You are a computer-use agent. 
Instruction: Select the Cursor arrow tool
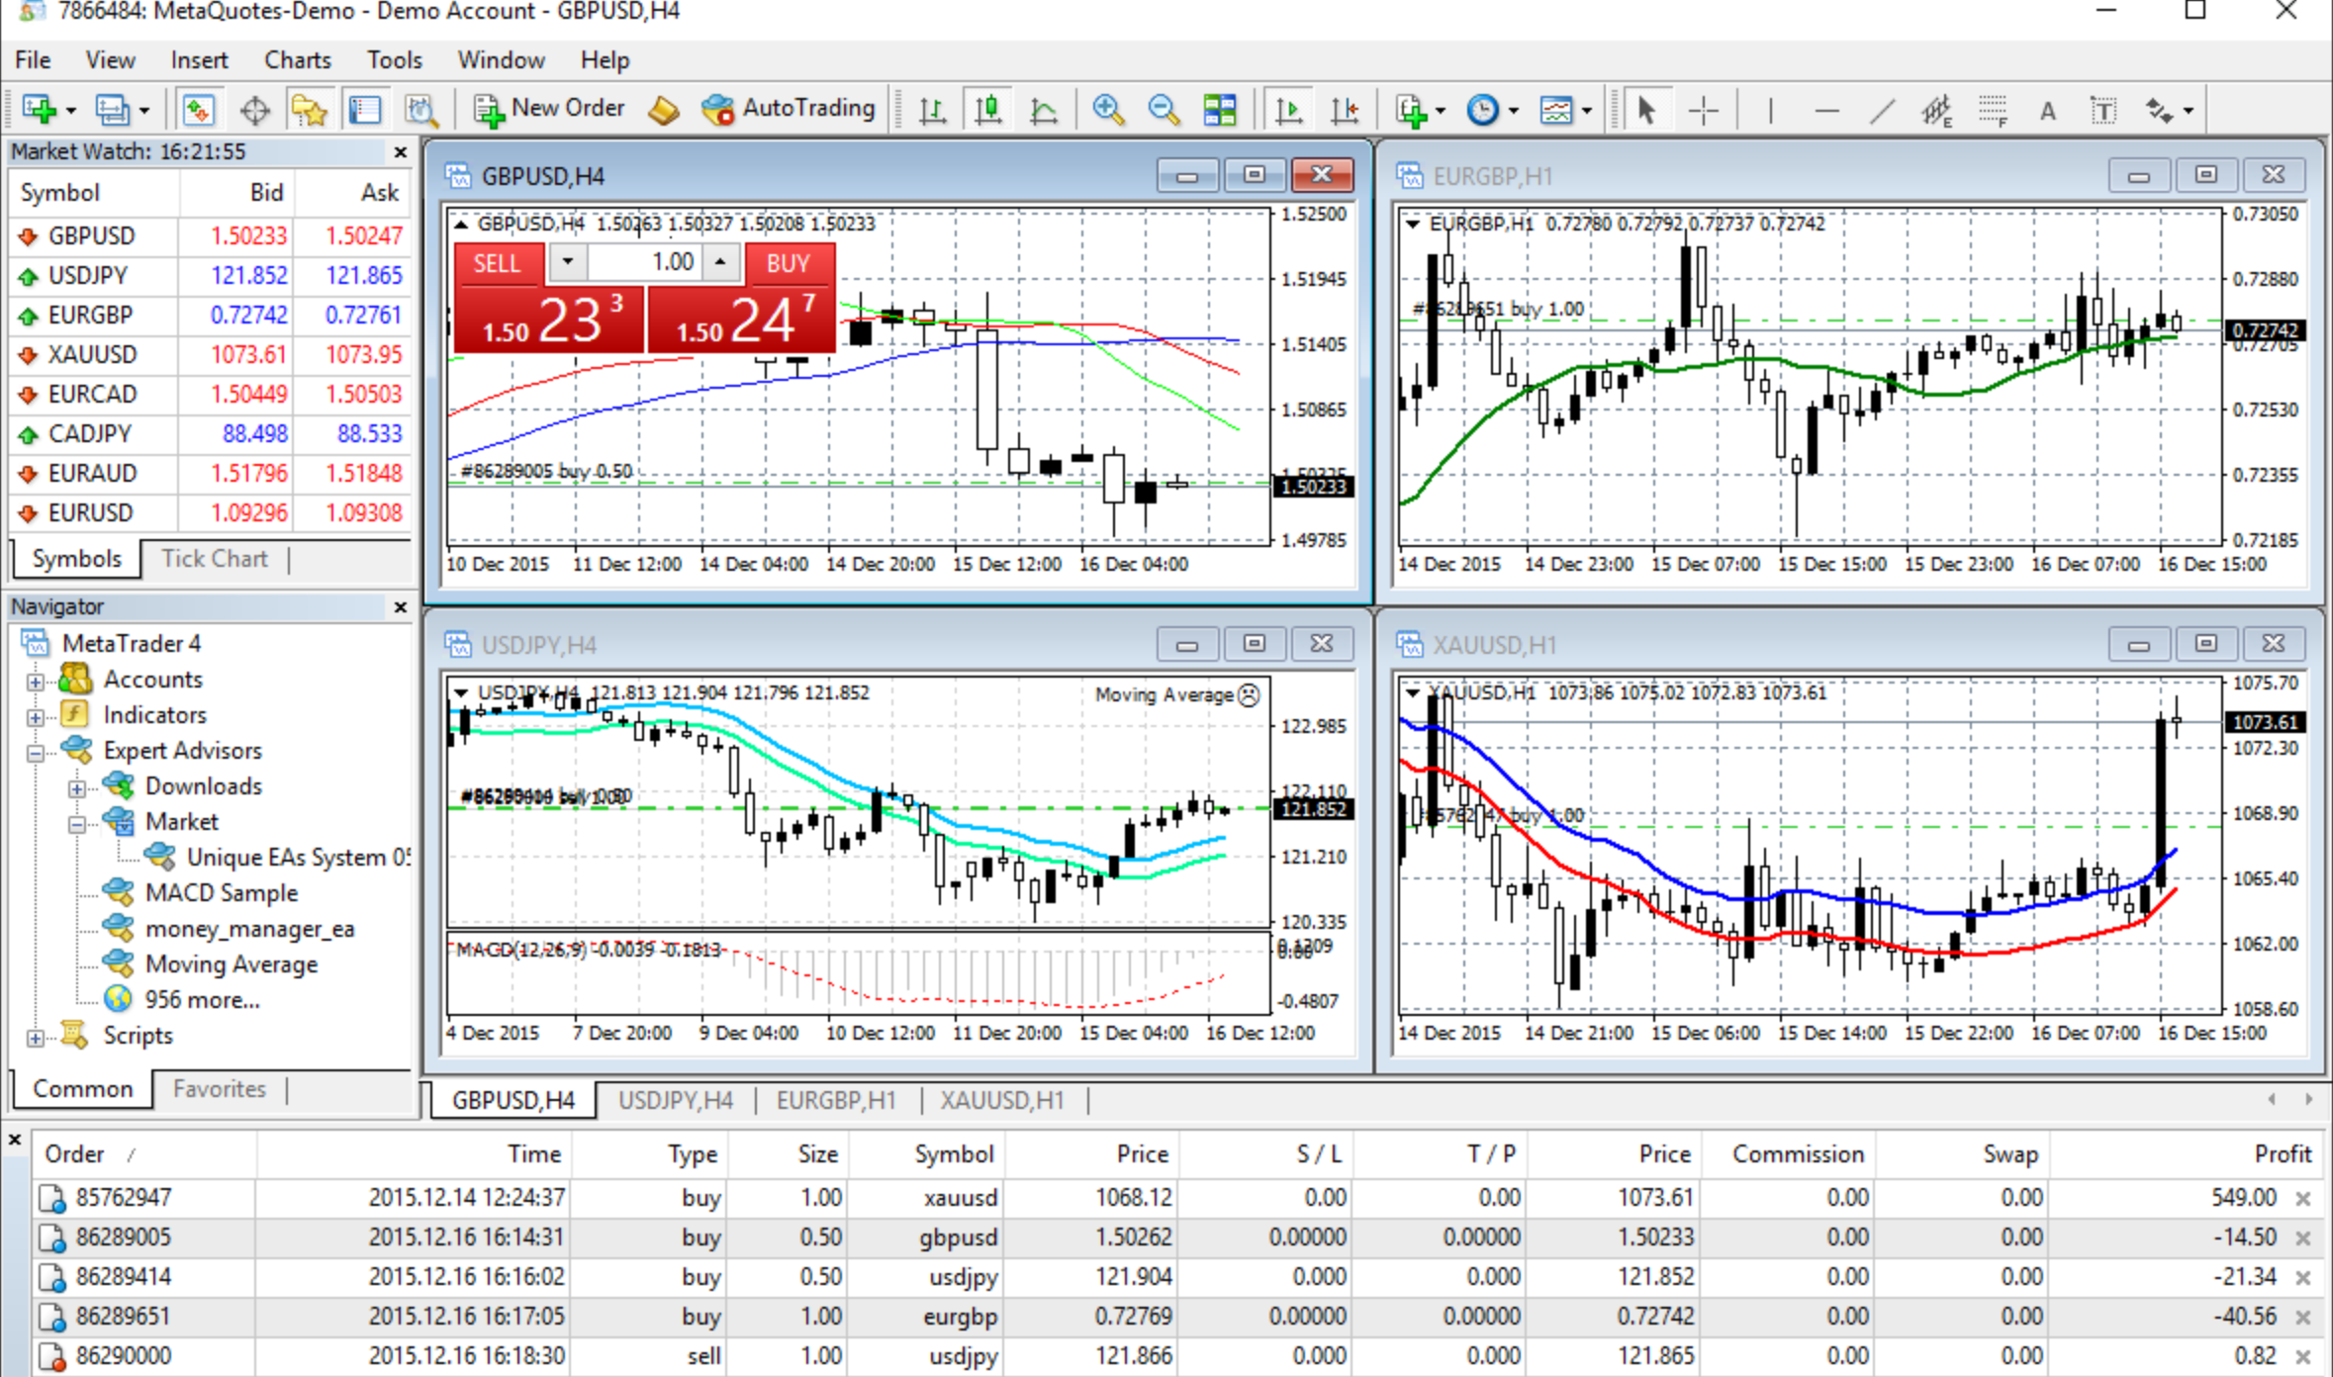coord(1646,110)
